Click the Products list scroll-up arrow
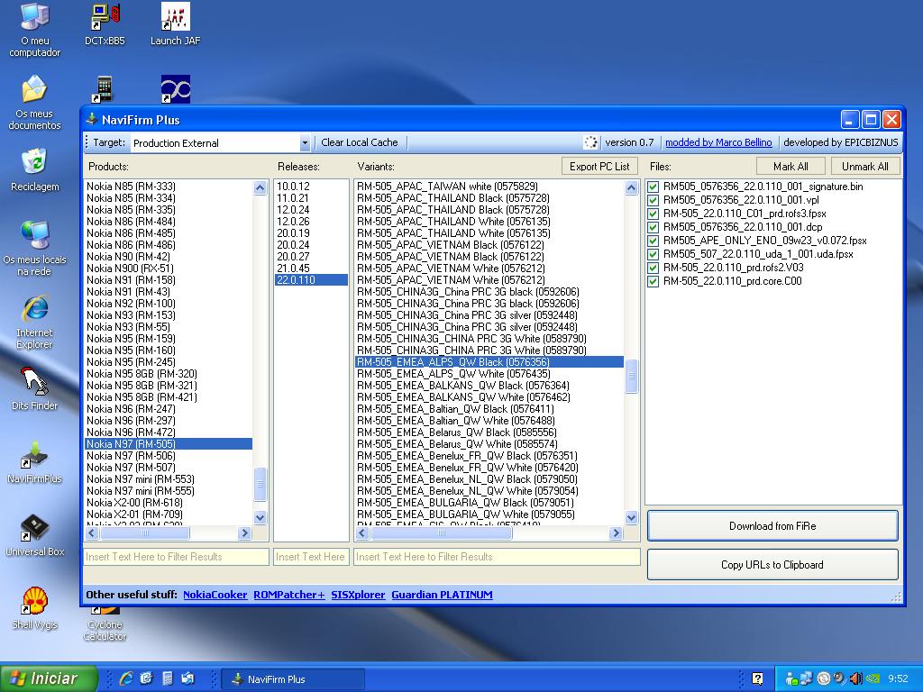 coord(260,187)
